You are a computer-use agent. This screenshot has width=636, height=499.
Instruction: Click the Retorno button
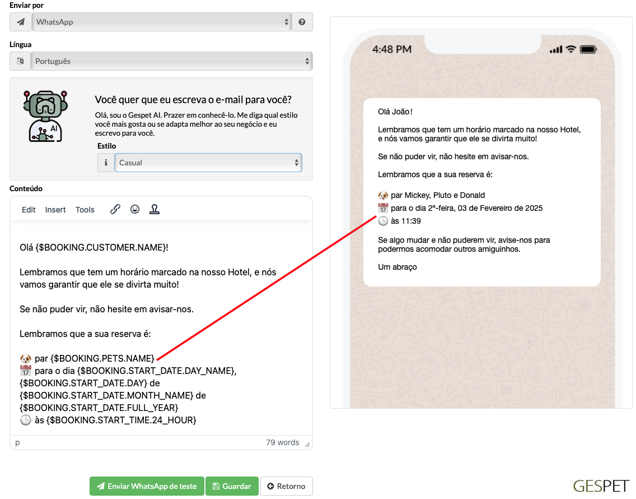[x=286, y=486]
